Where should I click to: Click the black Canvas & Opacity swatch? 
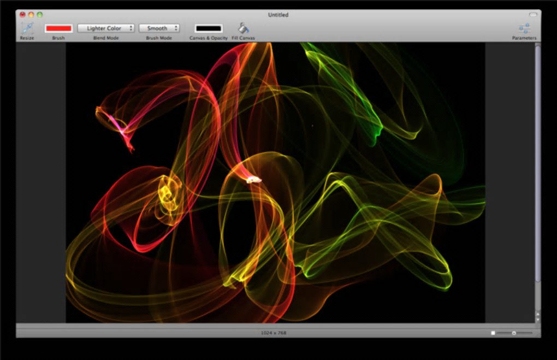[x=209, y=28]
